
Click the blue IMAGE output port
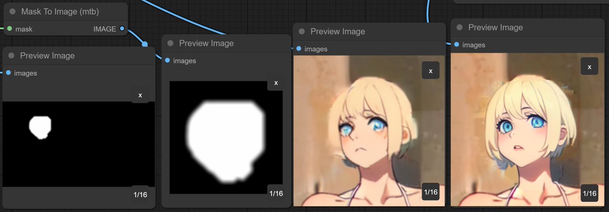[x=122, y=29]
